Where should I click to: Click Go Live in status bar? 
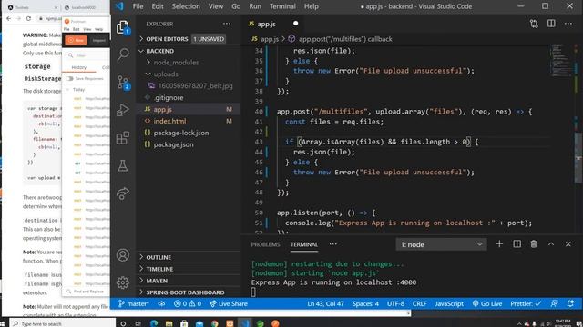(487, 303)
